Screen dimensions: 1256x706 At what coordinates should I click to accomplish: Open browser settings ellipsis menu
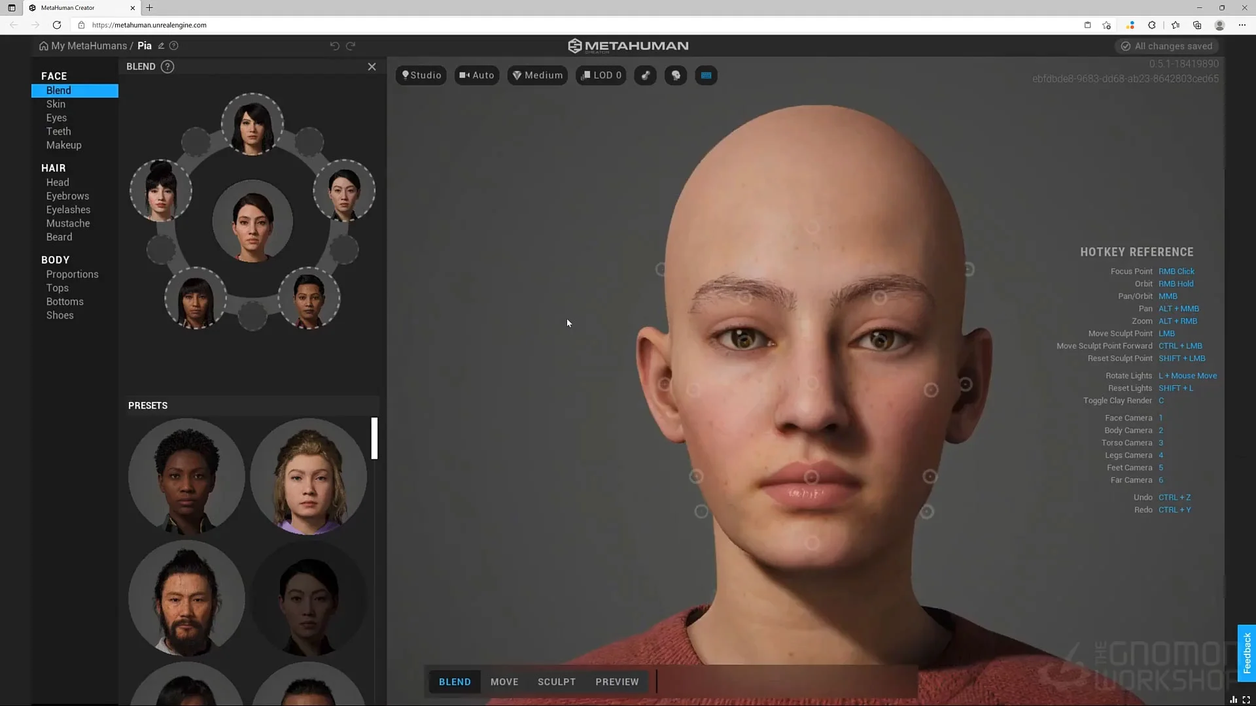1242,25
